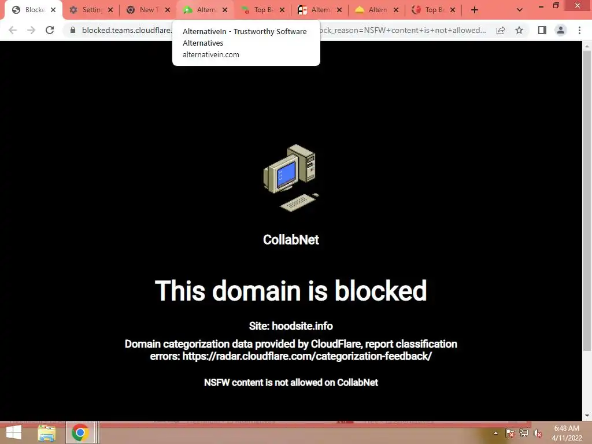The image size is (592, 444).
Task: Select the AlternativeIn tab with green icon
Action: (x=204, y=10)
